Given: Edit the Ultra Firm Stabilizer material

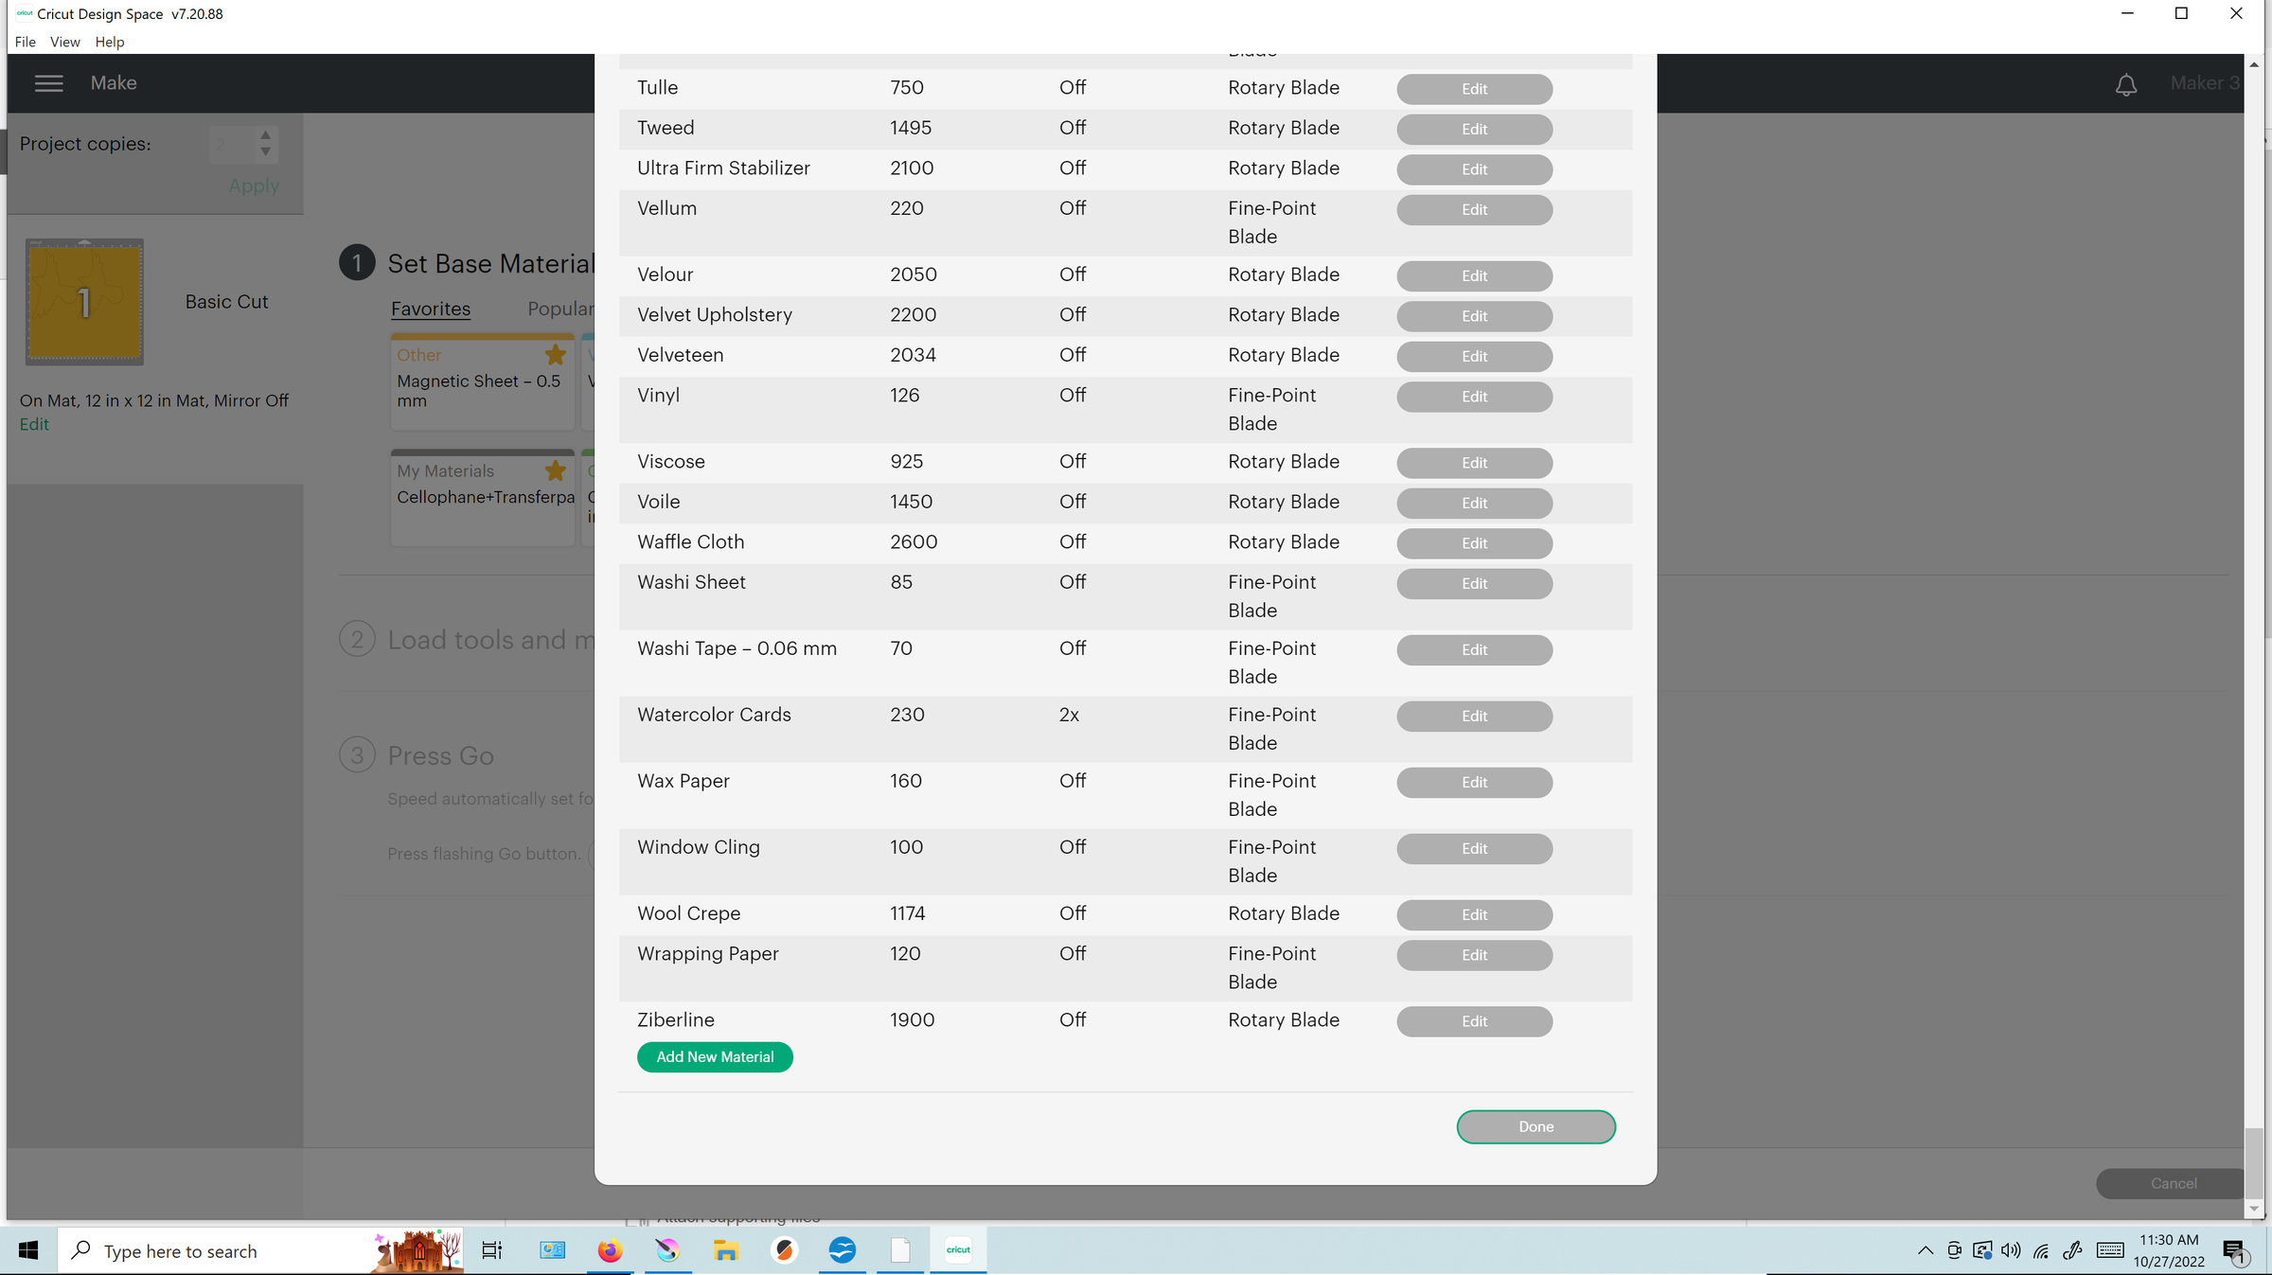Looking at the screenshot, I should coord(1474,169).
